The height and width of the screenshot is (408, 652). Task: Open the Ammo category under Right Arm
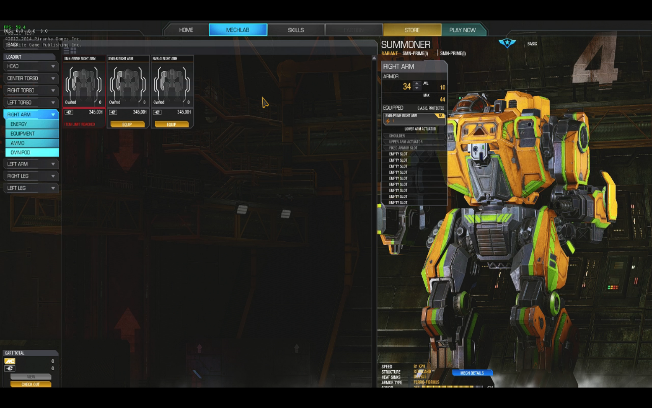tap(32, 143)
